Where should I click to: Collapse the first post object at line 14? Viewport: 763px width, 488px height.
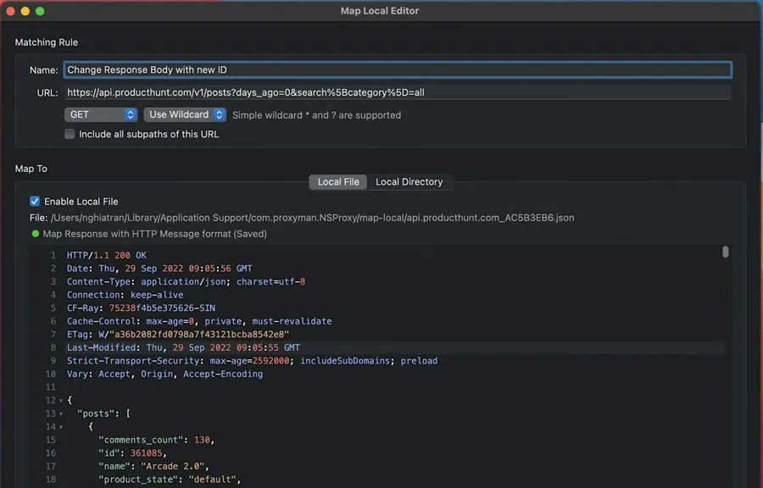[61, 427]
